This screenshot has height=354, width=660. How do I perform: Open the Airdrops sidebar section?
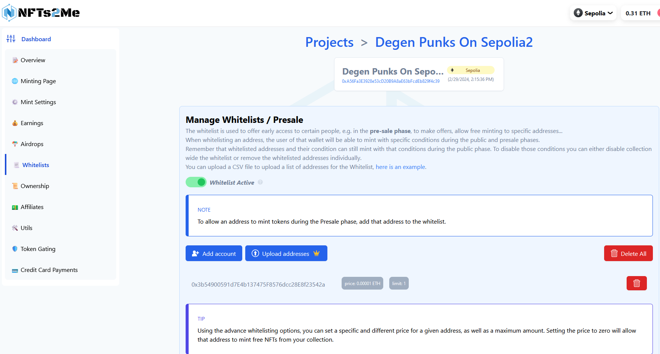[x=32, y=144]
